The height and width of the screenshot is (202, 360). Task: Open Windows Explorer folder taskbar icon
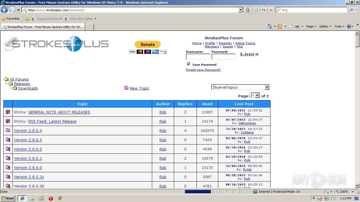click(x=32, y=198)
